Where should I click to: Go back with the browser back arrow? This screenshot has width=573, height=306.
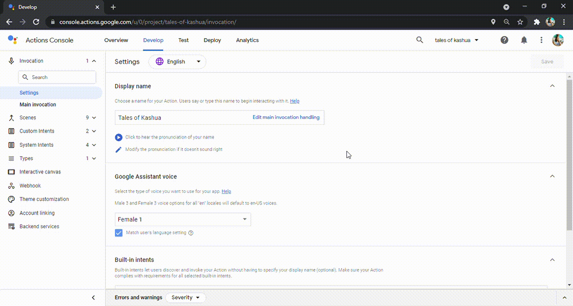click(x=9, y=22)
